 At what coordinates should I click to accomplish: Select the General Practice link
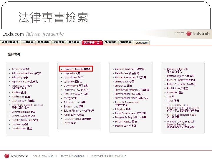click(130, 69)
